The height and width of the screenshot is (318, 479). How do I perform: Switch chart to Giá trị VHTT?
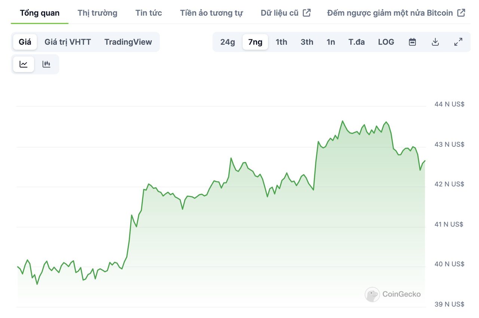[68, 42]
